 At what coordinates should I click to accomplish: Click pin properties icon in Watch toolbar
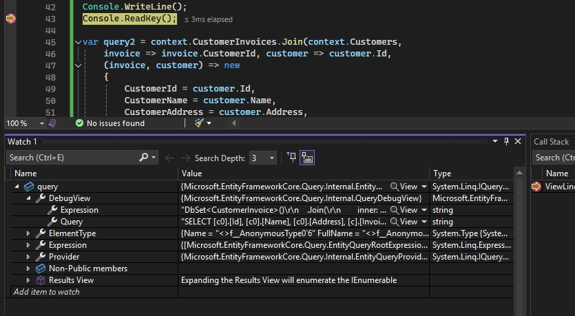point(291,158)
